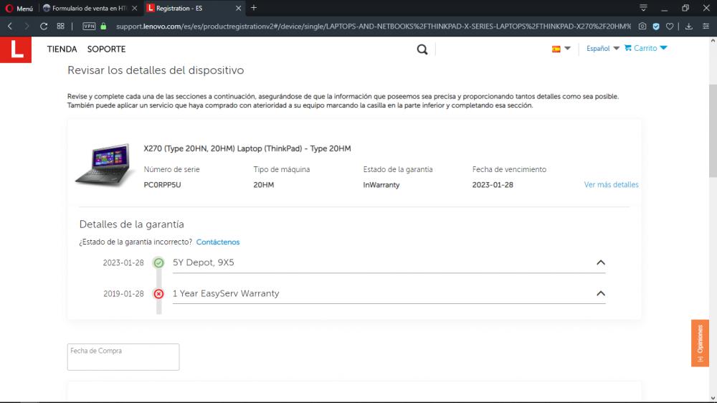Screen dimensions: 717x403
Task: Close the Registration - ES tab
Action: [x=238, y=8]
